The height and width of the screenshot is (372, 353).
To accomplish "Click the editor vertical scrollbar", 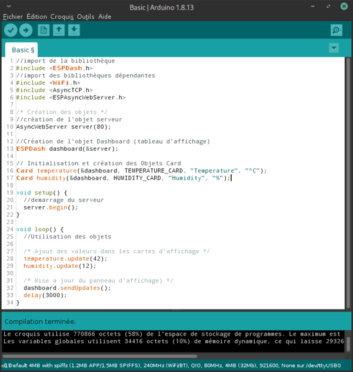I will [348, 182].
